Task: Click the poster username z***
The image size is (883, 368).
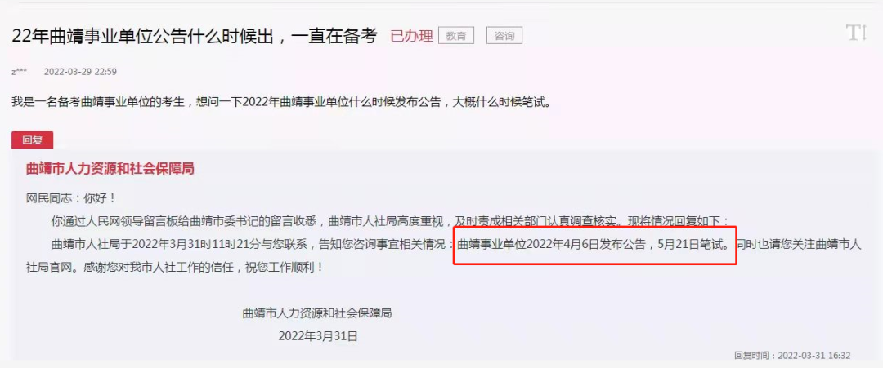Action: (19, 72)
